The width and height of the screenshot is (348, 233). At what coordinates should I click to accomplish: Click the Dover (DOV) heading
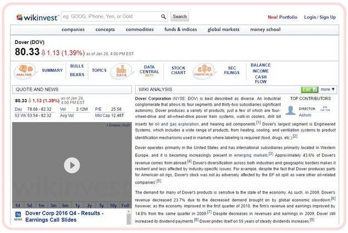tap(30, 42)
